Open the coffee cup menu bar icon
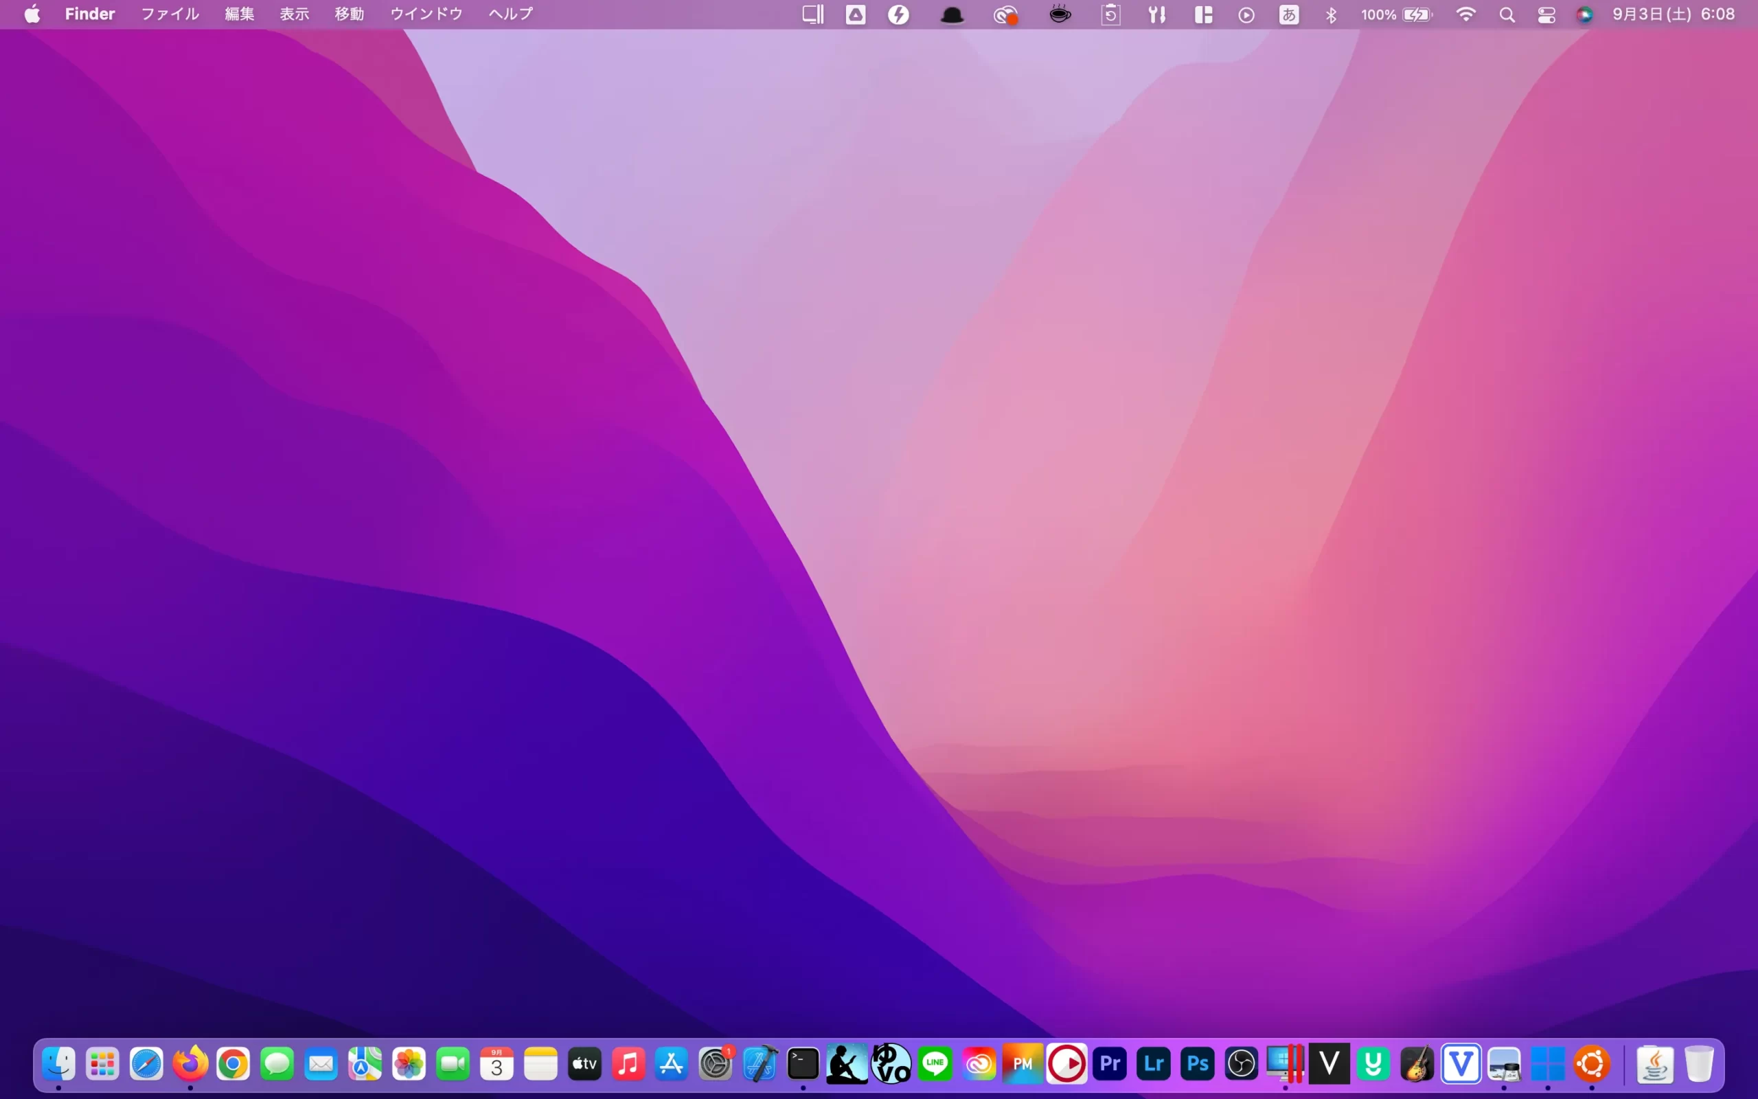This screenshot has height=1099, width=1758. (1060, 14)
